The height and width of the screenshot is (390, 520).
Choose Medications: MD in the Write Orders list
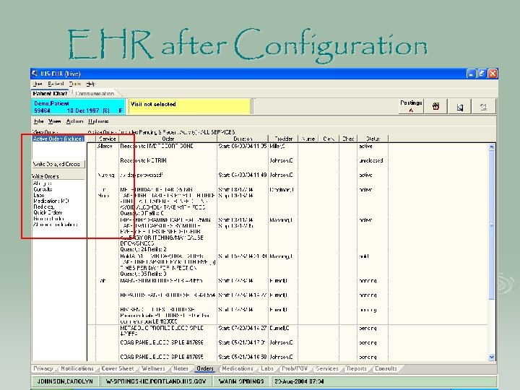(51, 201)
